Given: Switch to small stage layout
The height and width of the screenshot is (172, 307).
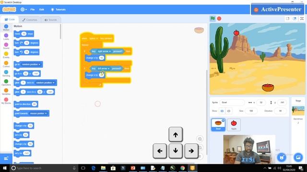Looking at the screenshot, I should [288, 19].
